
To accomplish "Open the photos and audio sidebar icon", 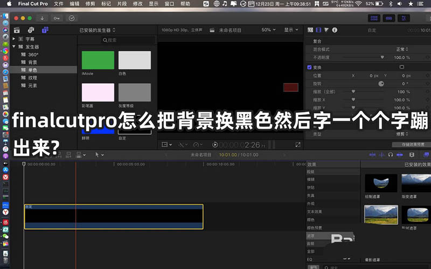I will click(31, 30).
